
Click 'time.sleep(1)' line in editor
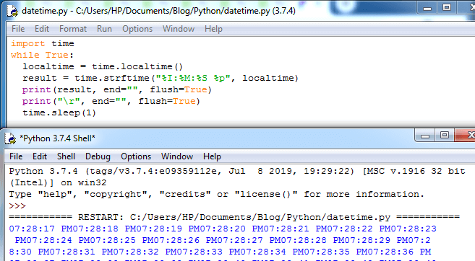click(x=59, y=112)
